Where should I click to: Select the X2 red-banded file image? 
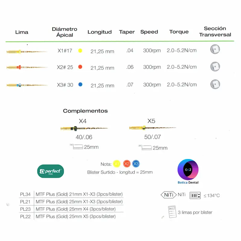coord(27,67)
